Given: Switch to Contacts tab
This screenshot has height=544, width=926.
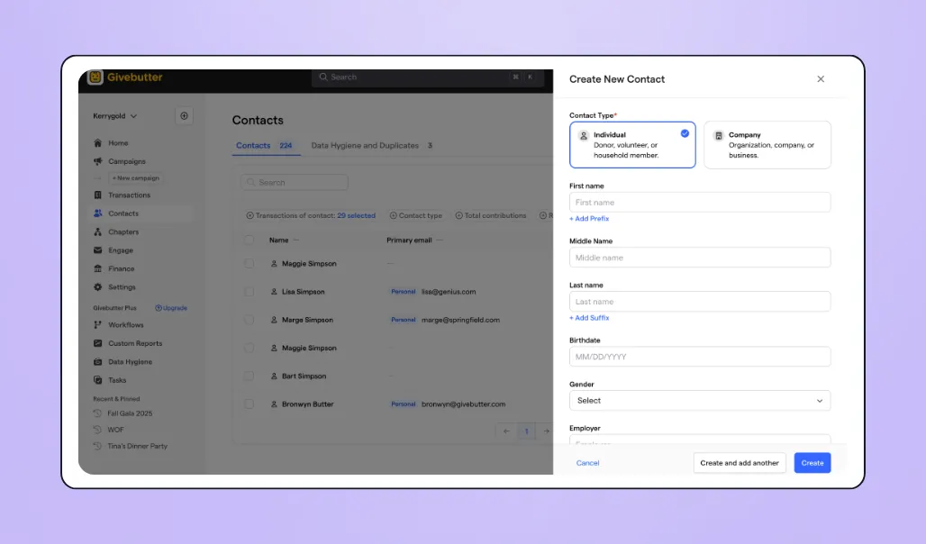Looking at the screenshot, I should 264,145.
